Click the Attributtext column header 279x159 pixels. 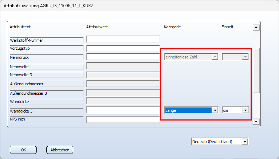point(20,27)
